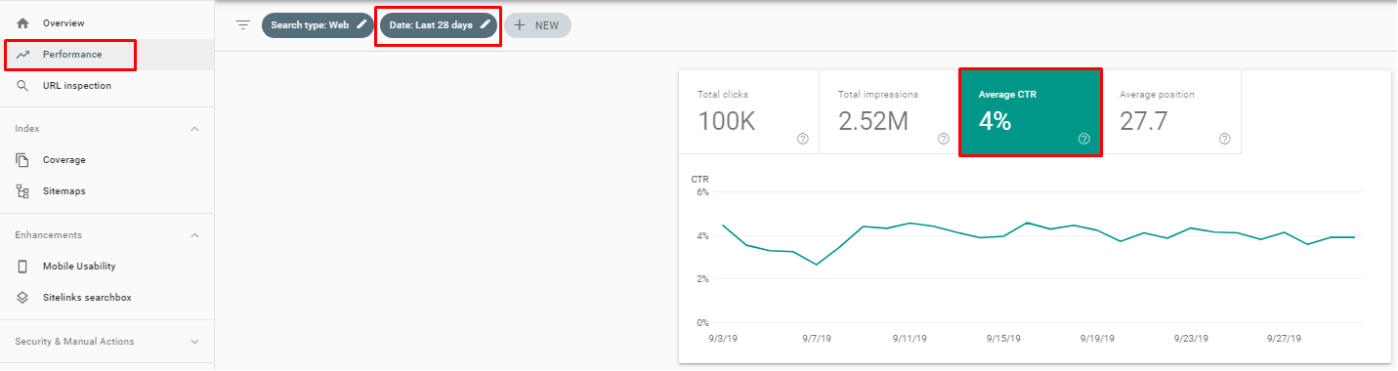Image resolution: width=1398 pixels, height=371 pixels.
Task: Open help icon on Total impressions card
Action: (x=944, y=139)
